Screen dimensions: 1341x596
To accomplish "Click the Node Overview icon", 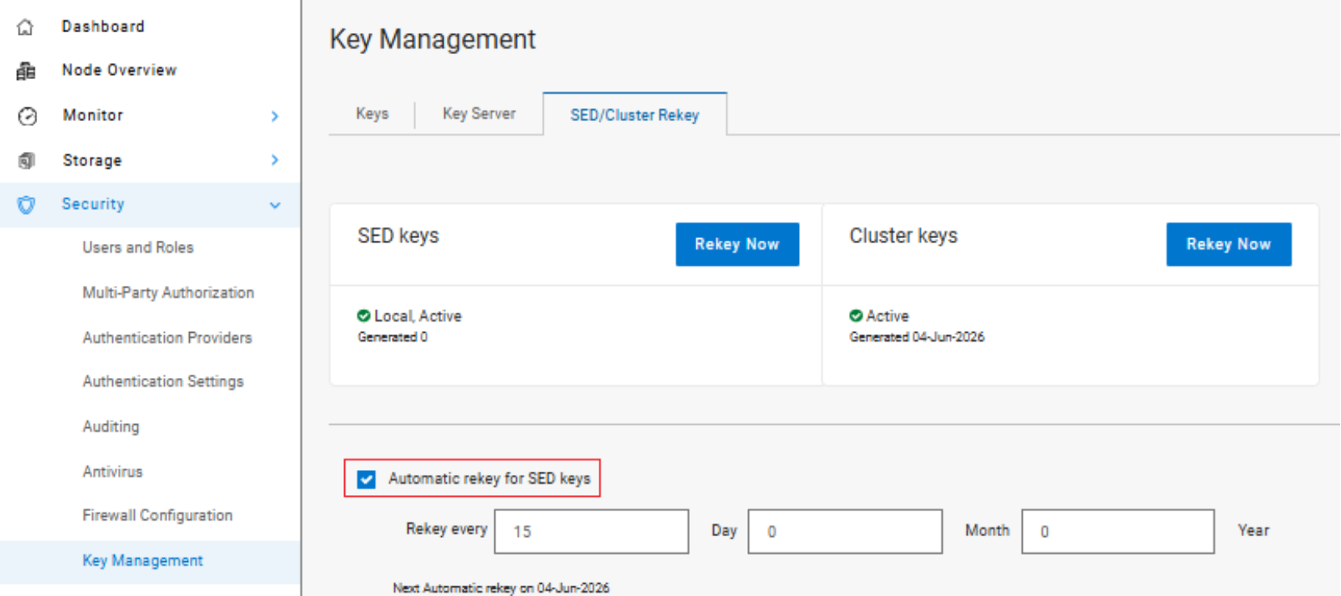I will pyautogui.click(x=26, y=71).
